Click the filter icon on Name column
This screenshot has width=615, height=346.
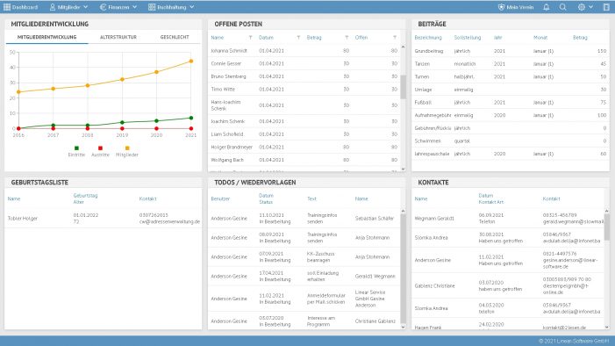pyautogui.click(x=250, y=38)
